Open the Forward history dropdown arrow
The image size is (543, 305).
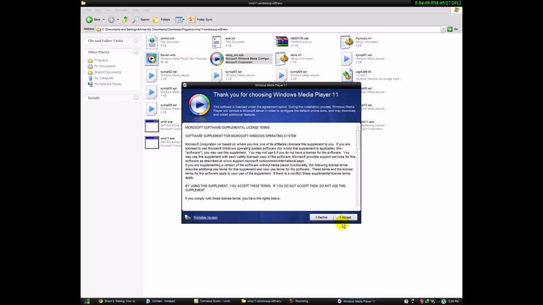[118, 19]
